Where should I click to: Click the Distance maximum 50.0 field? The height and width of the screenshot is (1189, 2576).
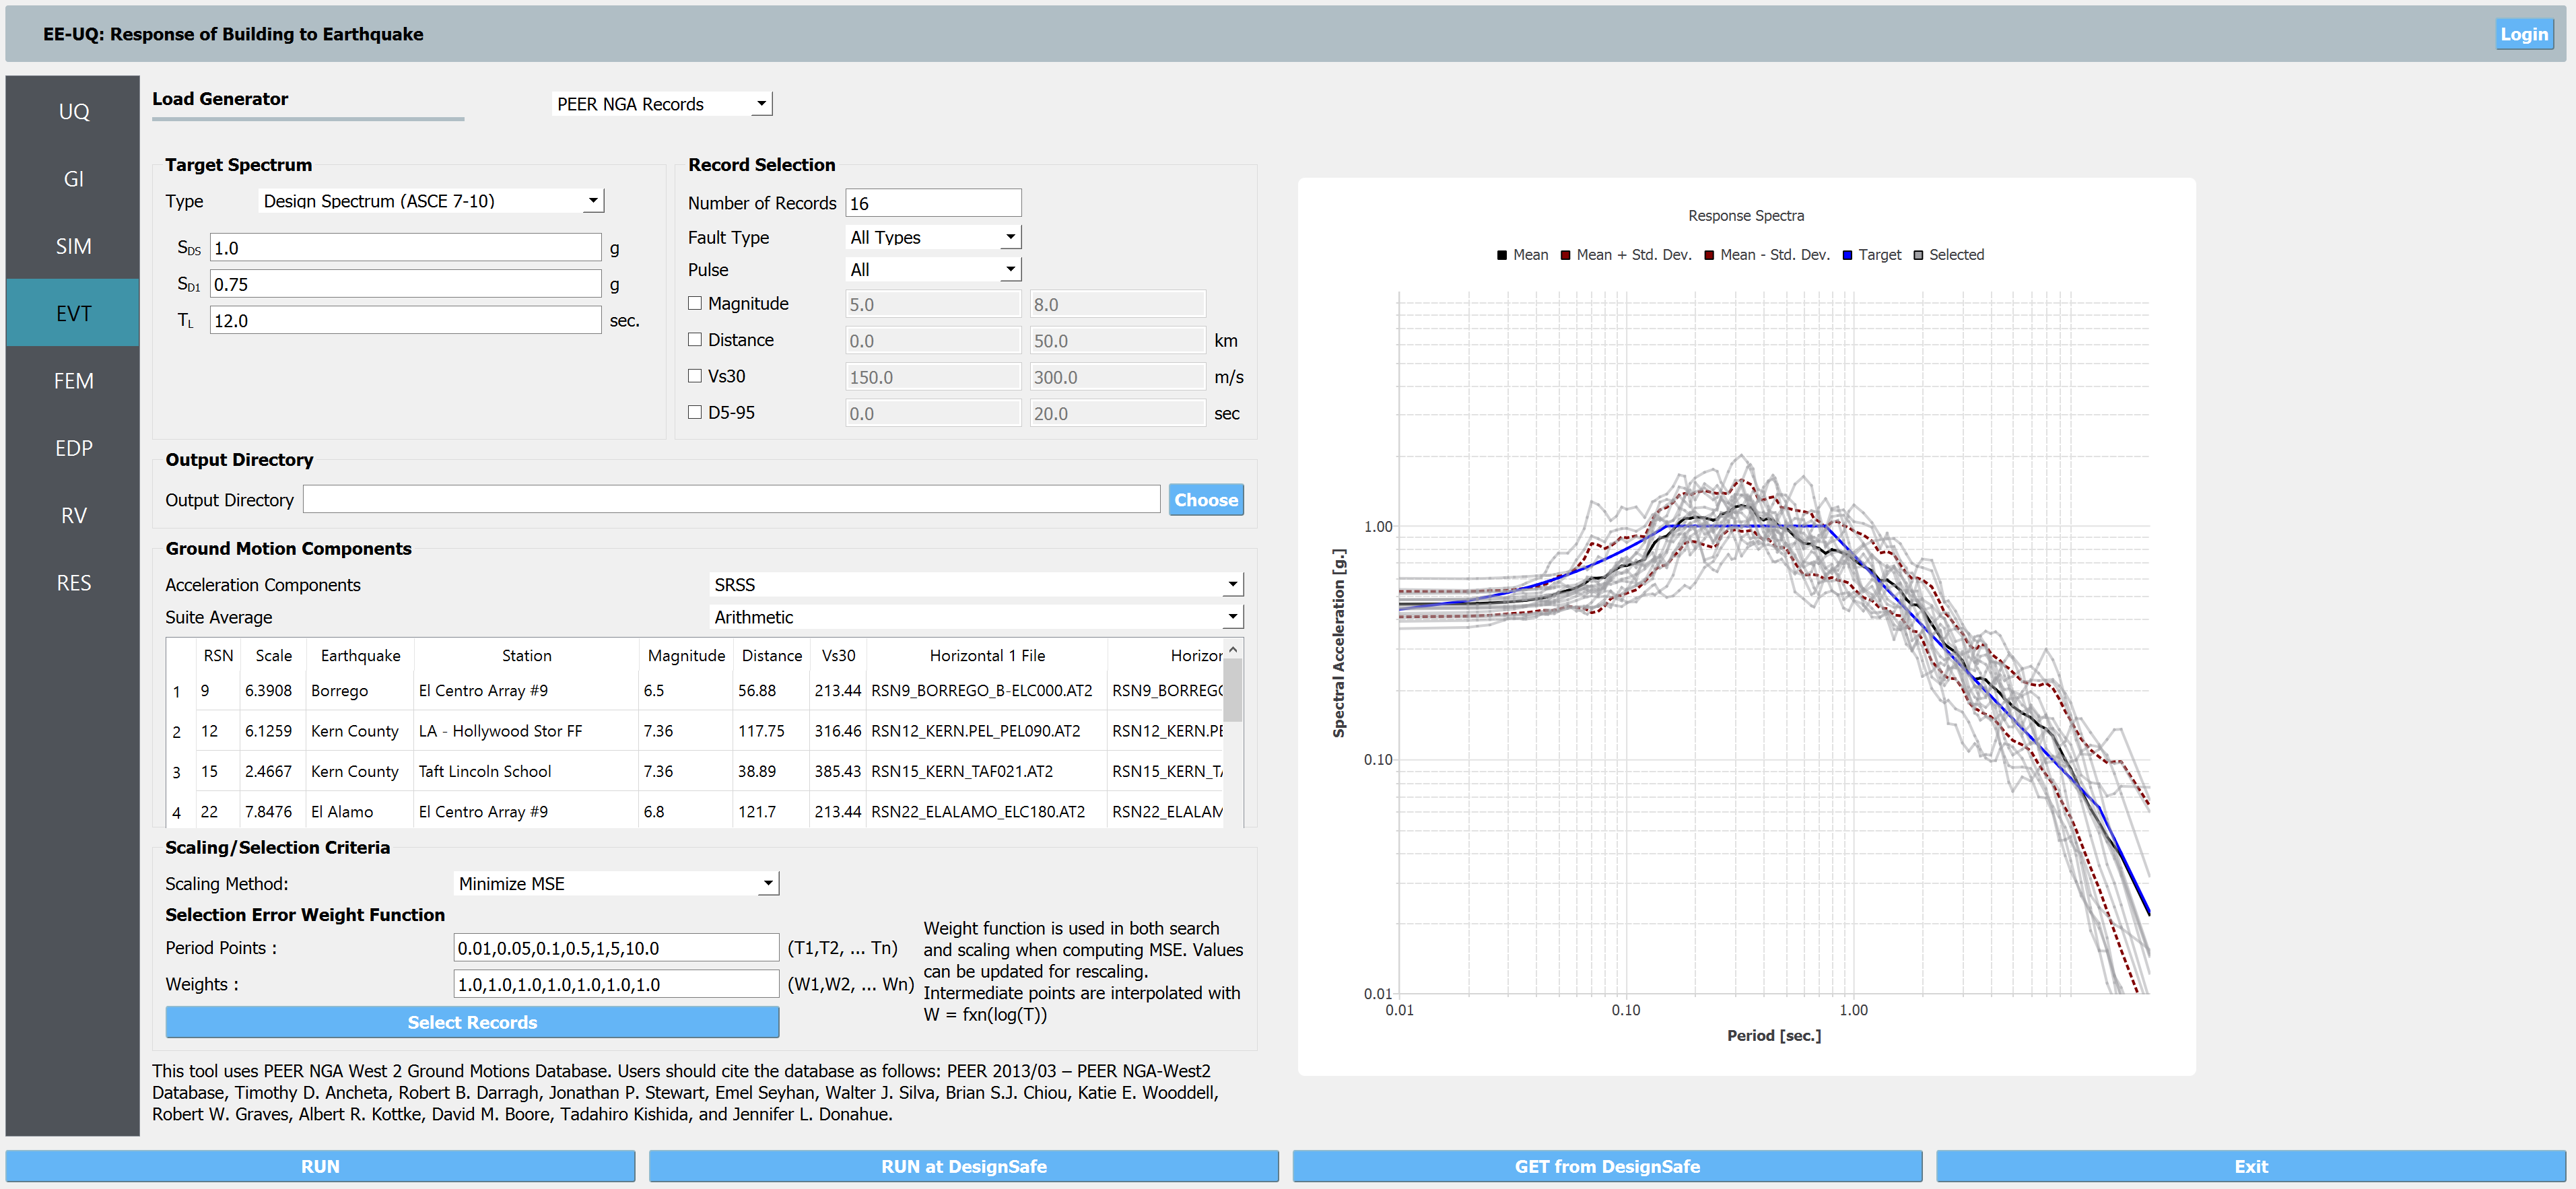[x=1118, y=341]
